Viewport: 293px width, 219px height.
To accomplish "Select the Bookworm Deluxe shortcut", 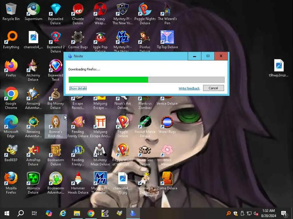I will [x=56, y=155].
